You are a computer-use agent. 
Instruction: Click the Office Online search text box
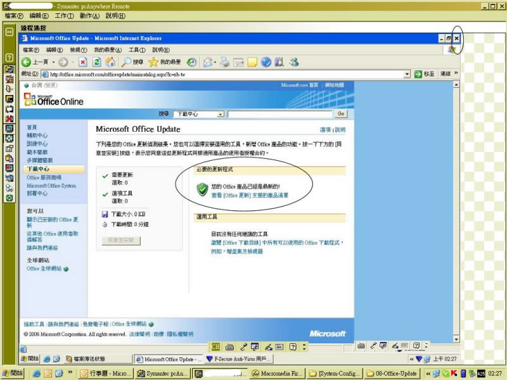click(280, 114)
